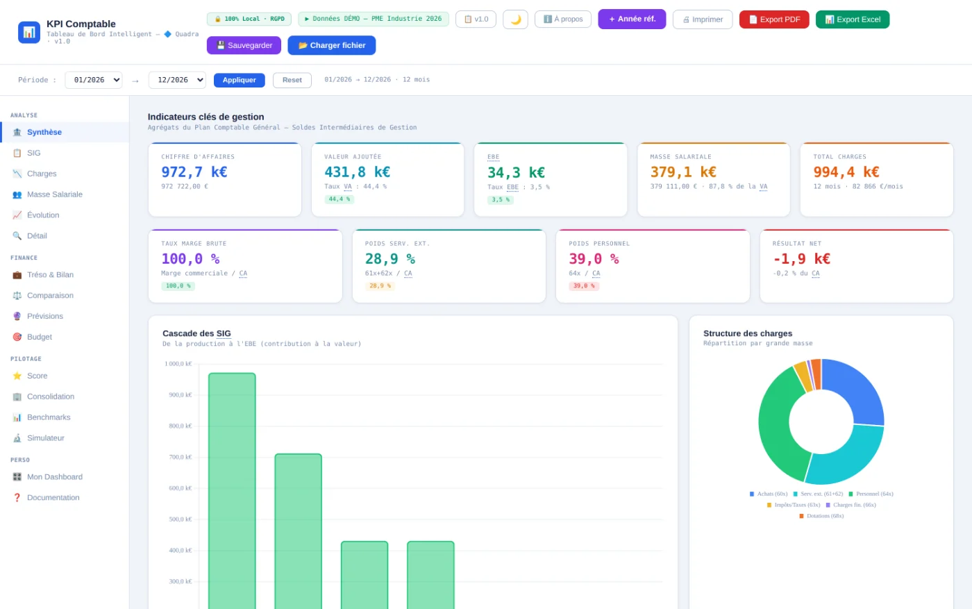Reset the period filter
The width and height of the screenshot is (972, 609).
point(292,80)
